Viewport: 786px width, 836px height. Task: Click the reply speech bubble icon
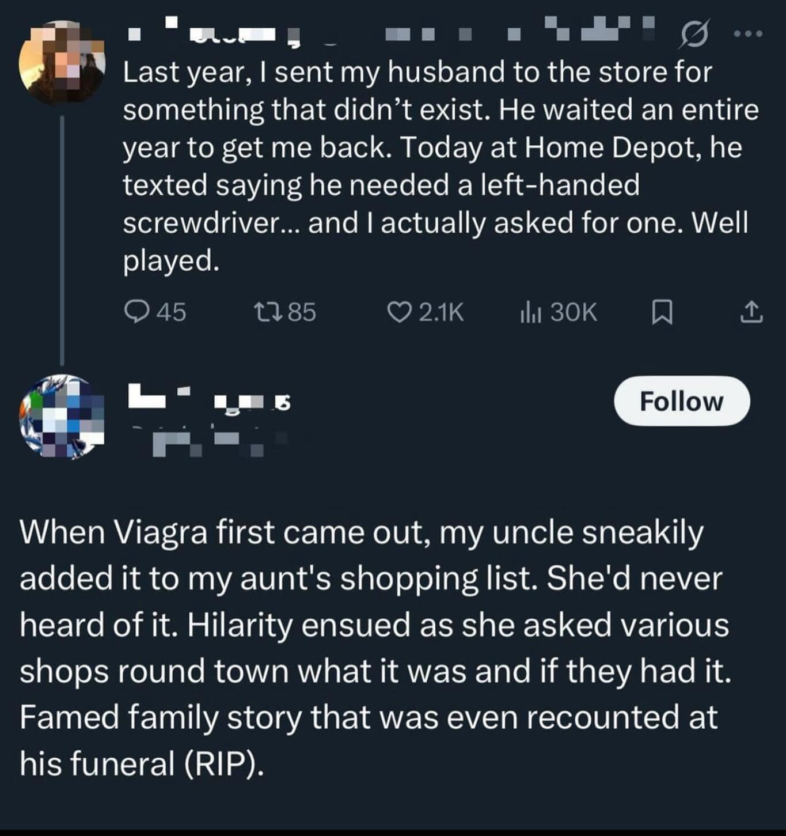[x=136, y=312]
